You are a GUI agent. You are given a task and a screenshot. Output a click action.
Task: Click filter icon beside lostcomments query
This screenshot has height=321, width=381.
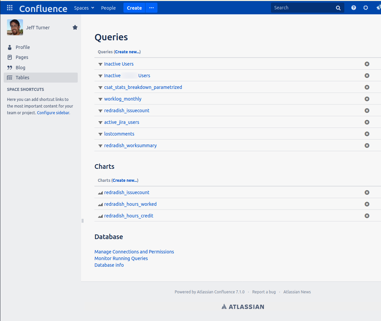(100, 134)
